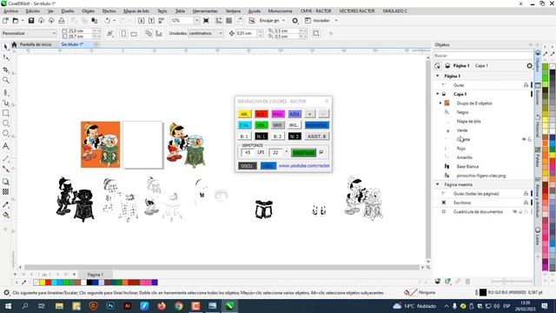Toggle visibility eye of Celeste object

coord(523,139)
